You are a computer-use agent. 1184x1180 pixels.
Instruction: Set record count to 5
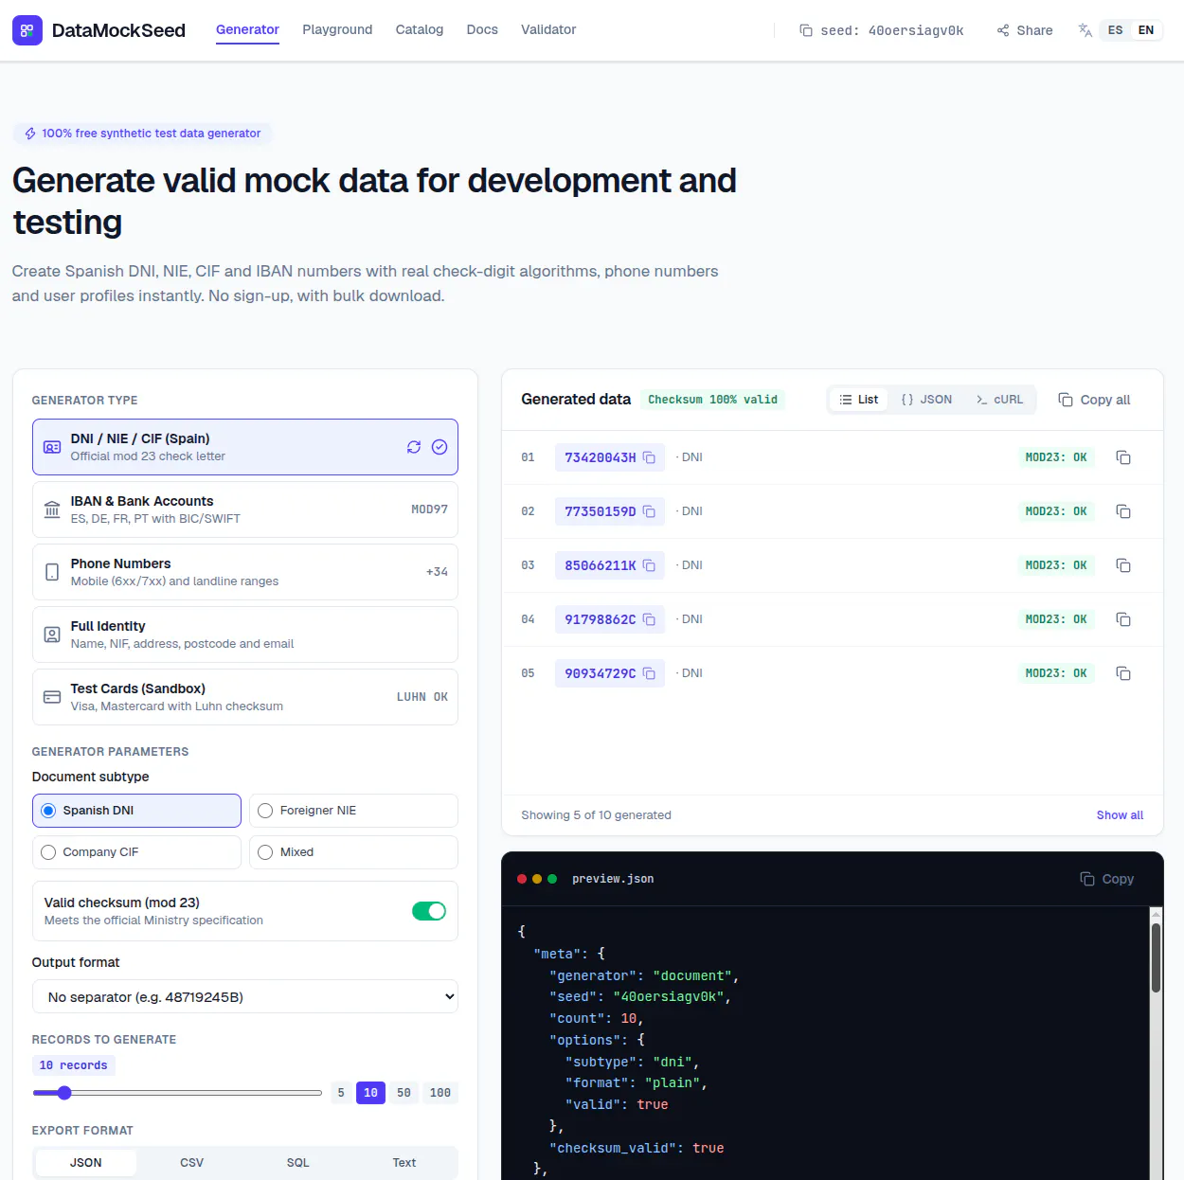coord(341,1093)
